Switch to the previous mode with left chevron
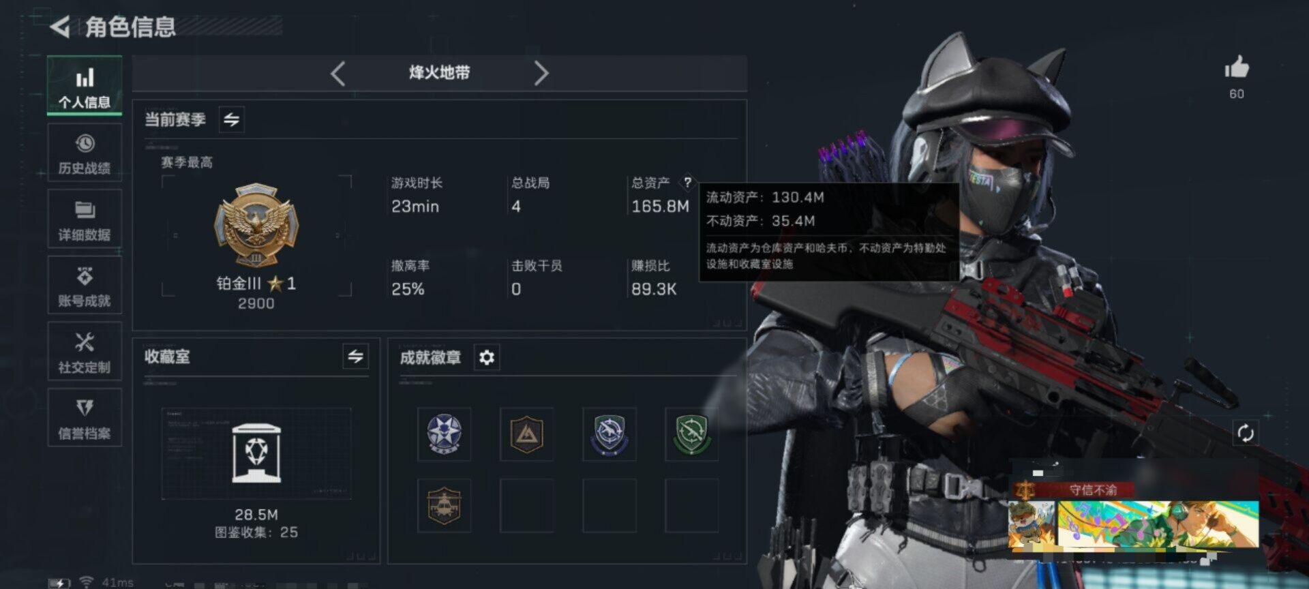 [338, 73]
